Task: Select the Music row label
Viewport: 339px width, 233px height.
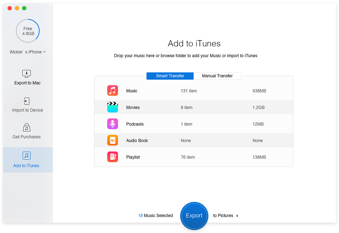Action: pyautogui.click(x=132, y=91)
